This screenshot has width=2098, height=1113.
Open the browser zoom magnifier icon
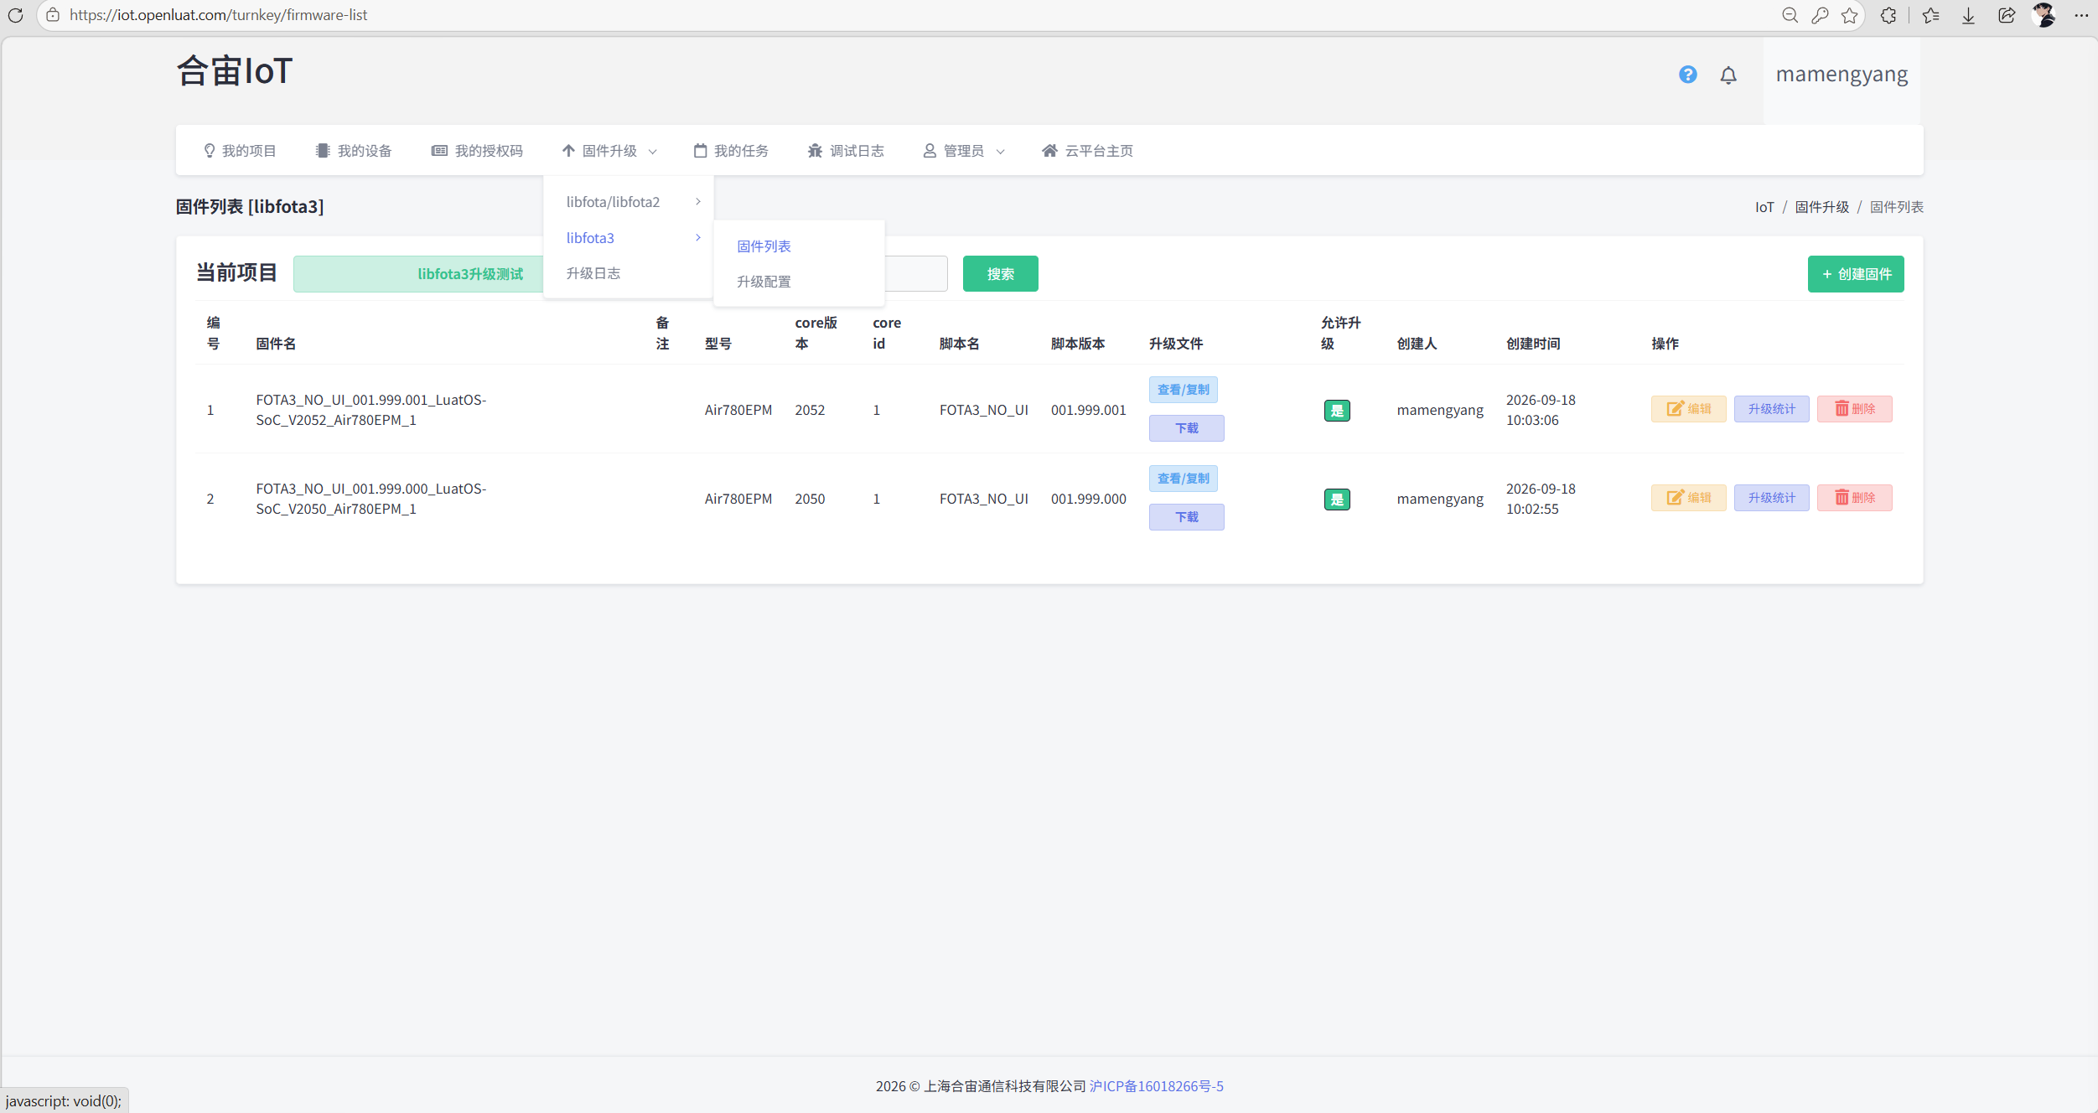pos(1790,15)
